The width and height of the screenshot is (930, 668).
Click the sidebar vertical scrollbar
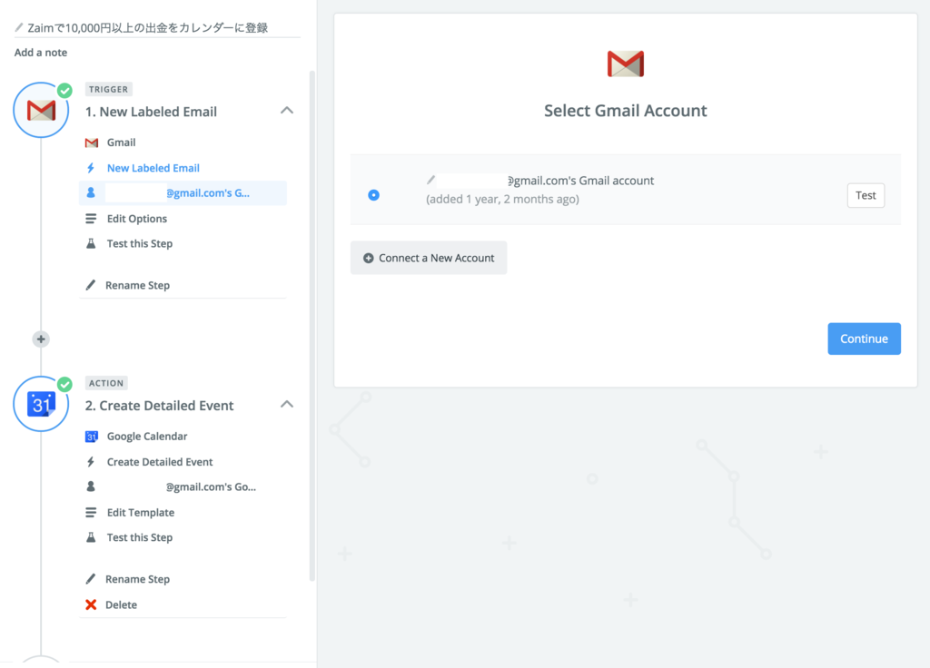tap(312, 326)
